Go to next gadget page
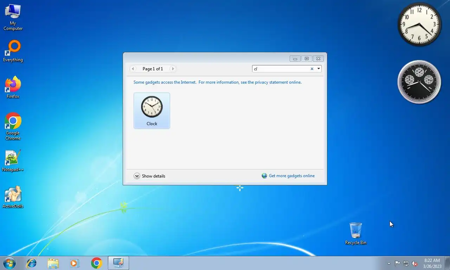 point(173,69)
